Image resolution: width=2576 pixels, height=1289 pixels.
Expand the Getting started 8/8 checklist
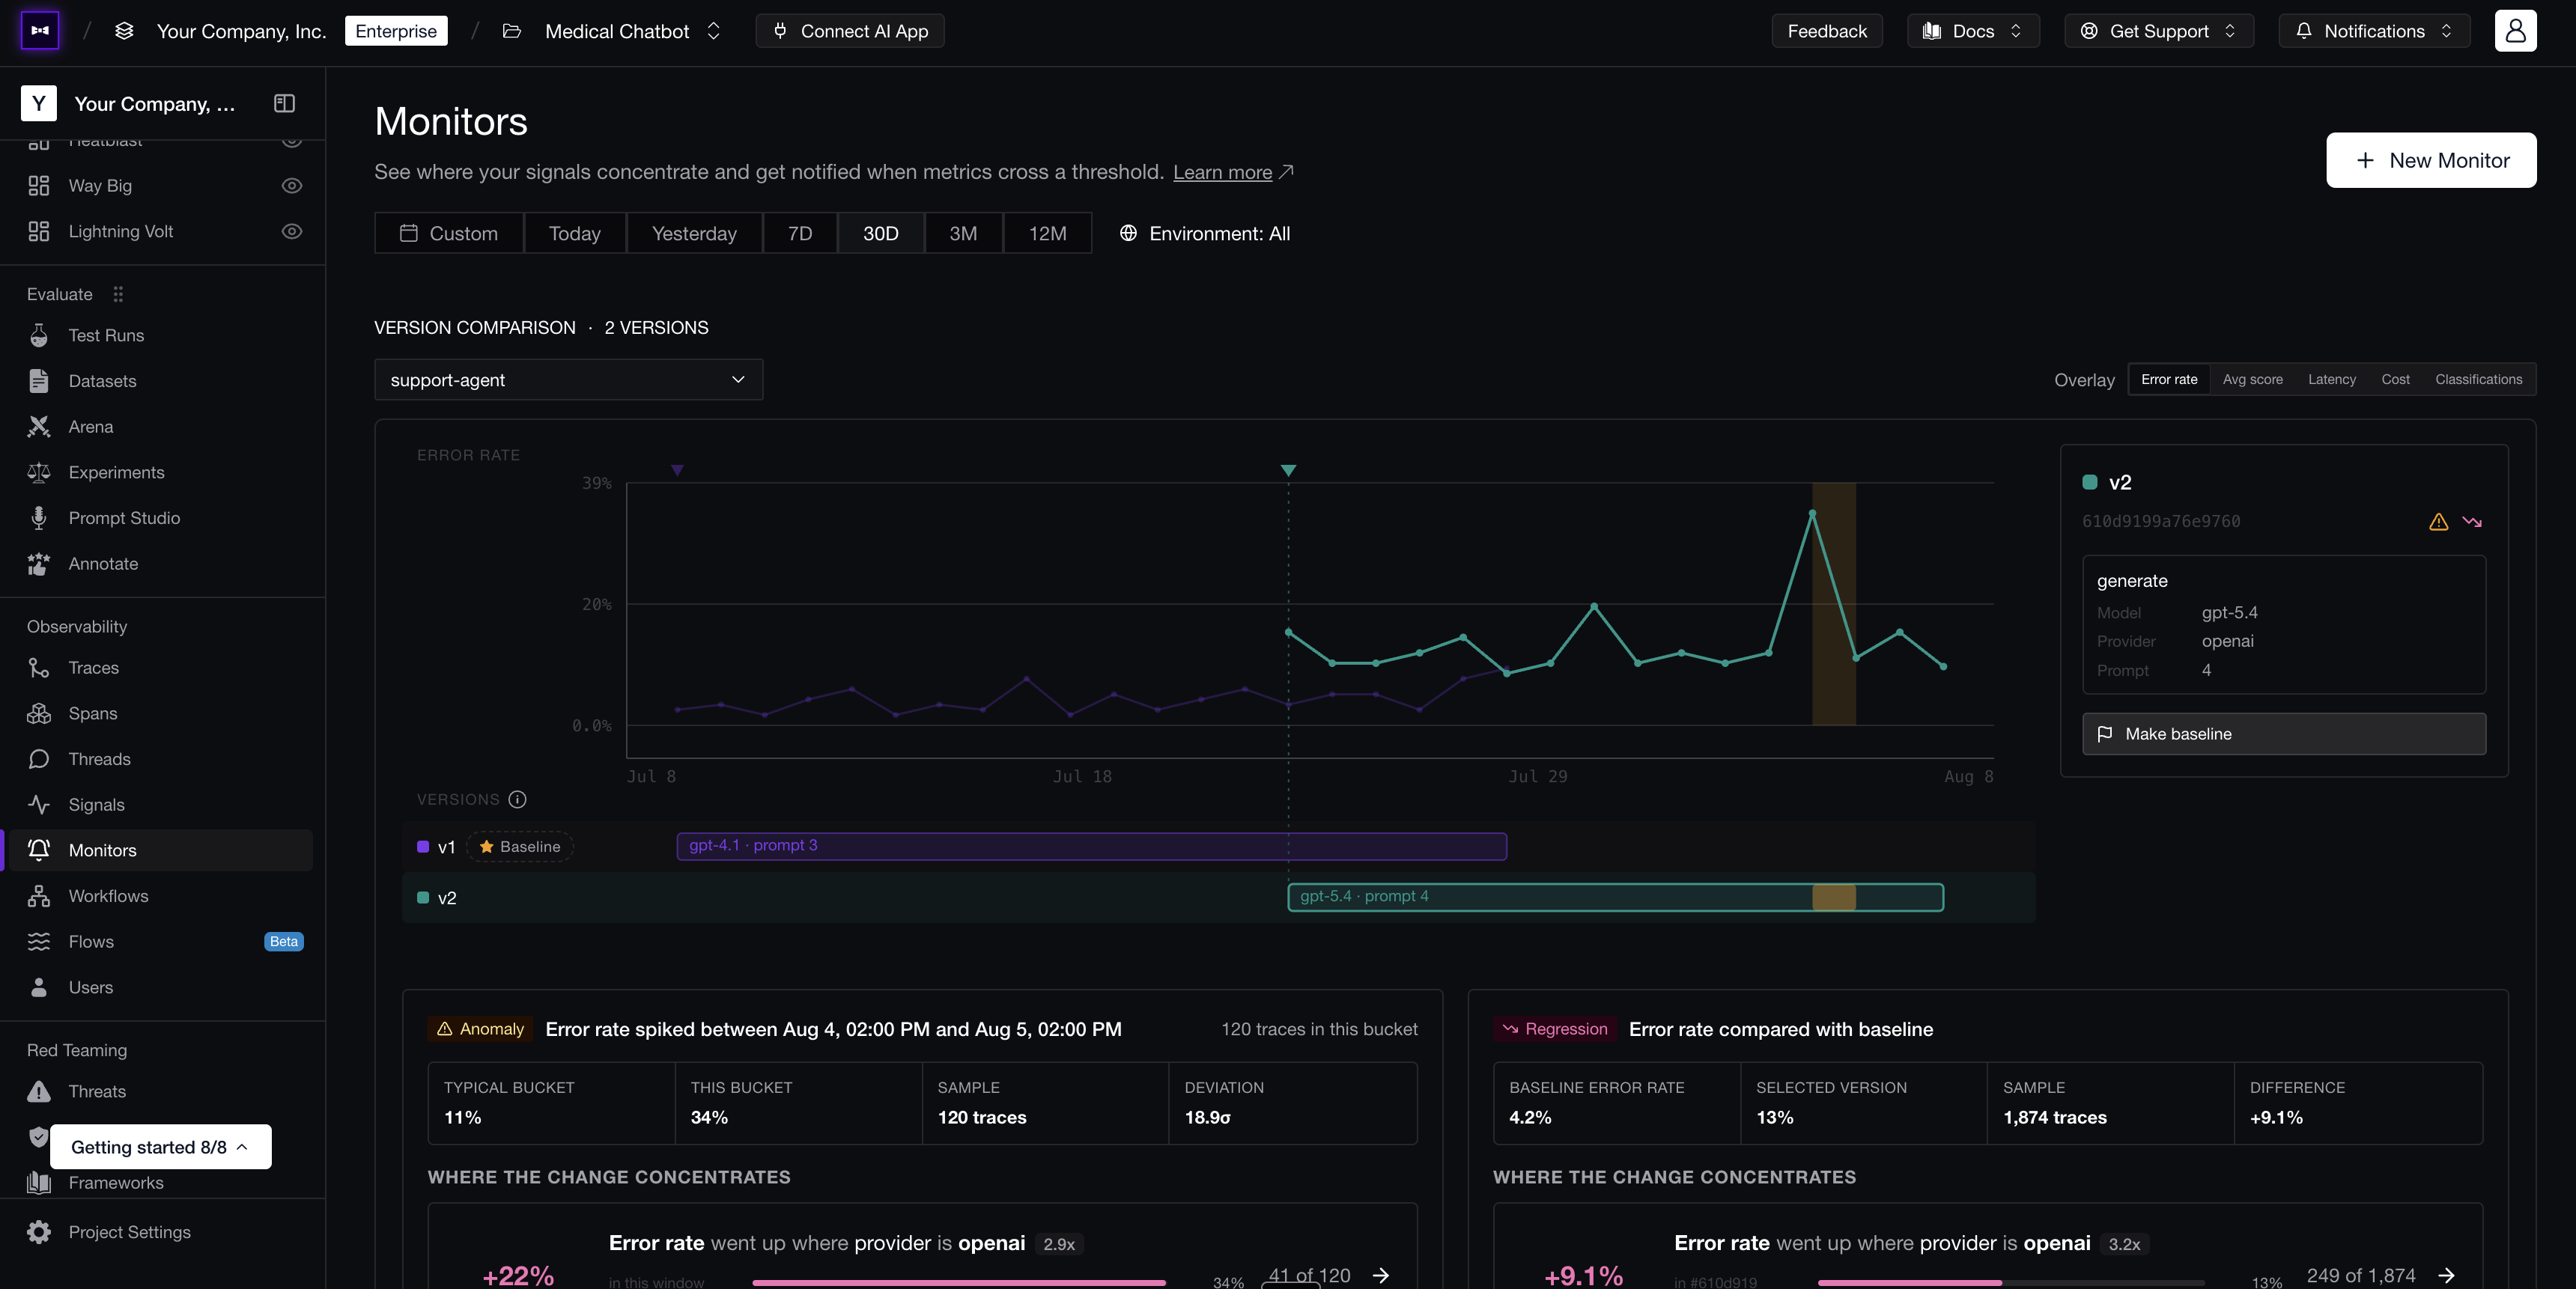[x=160, y=1146]
